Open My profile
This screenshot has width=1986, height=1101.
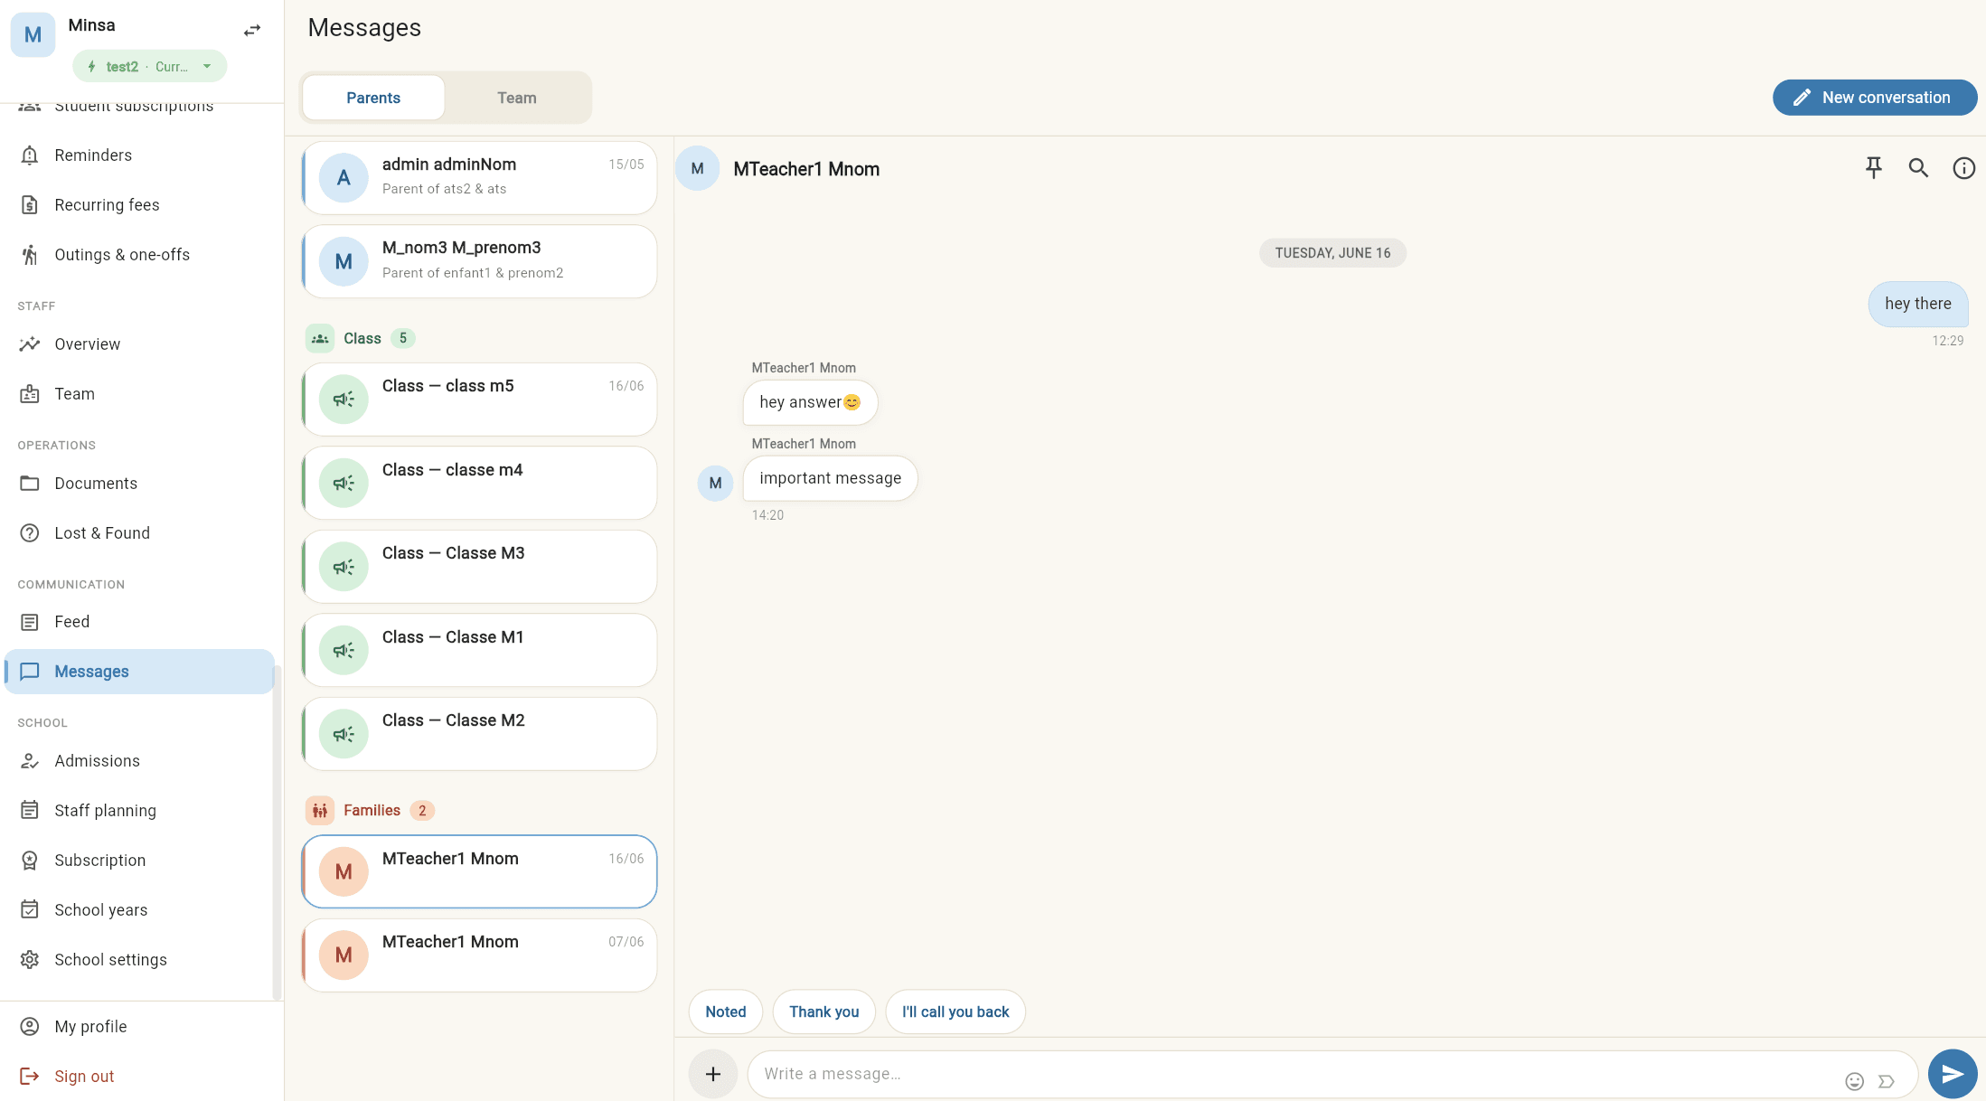[x=139, y=1027]
